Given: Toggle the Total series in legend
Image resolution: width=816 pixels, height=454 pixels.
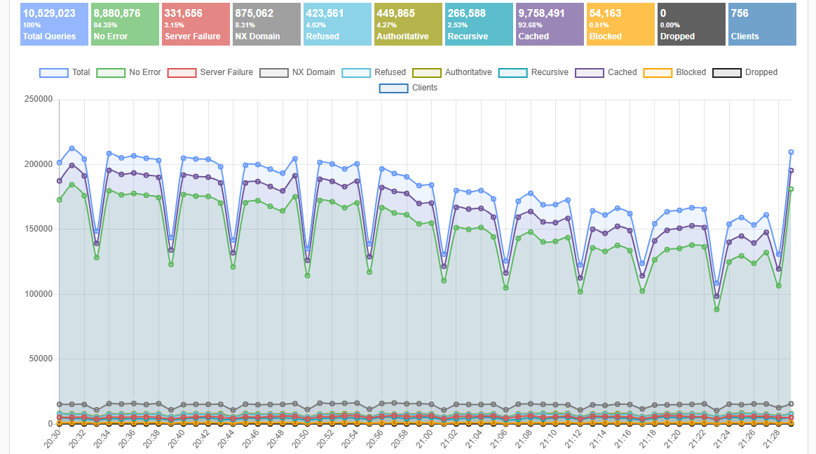Looking at the screenshot, I should click(64, 72).
